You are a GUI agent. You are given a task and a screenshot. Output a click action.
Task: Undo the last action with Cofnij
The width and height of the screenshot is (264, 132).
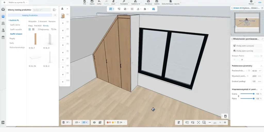(x=99, y=2)
